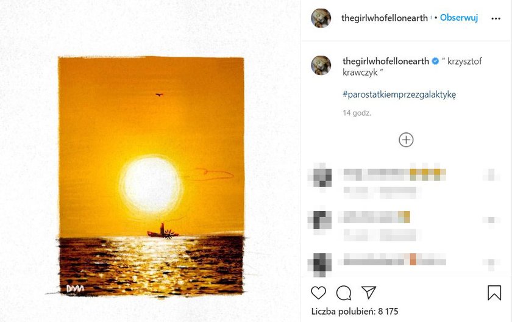Like the first blurred comment
512x322 pixels.
click(491, 174)
